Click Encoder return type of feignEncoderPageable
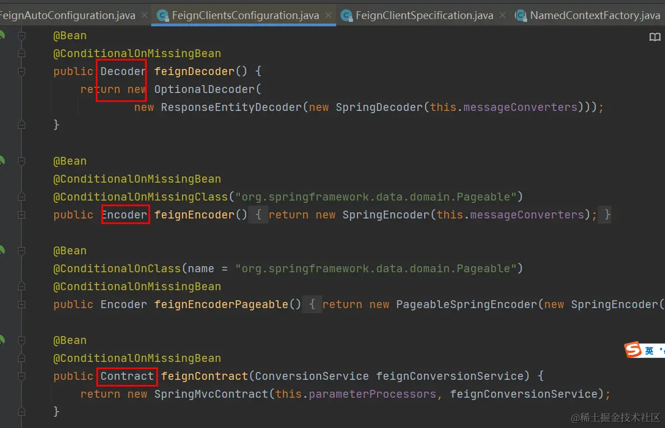The width and height of the screenshot is (665, 428). pos(123,304)
